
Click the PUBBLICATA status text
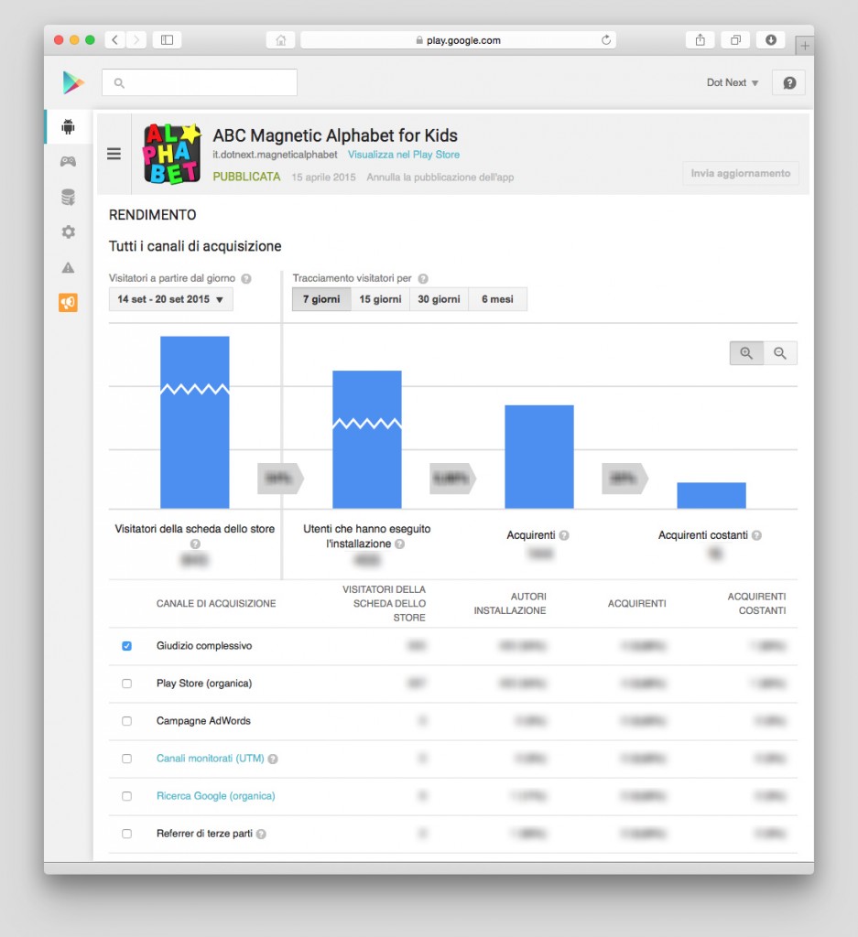click(246, 177)
